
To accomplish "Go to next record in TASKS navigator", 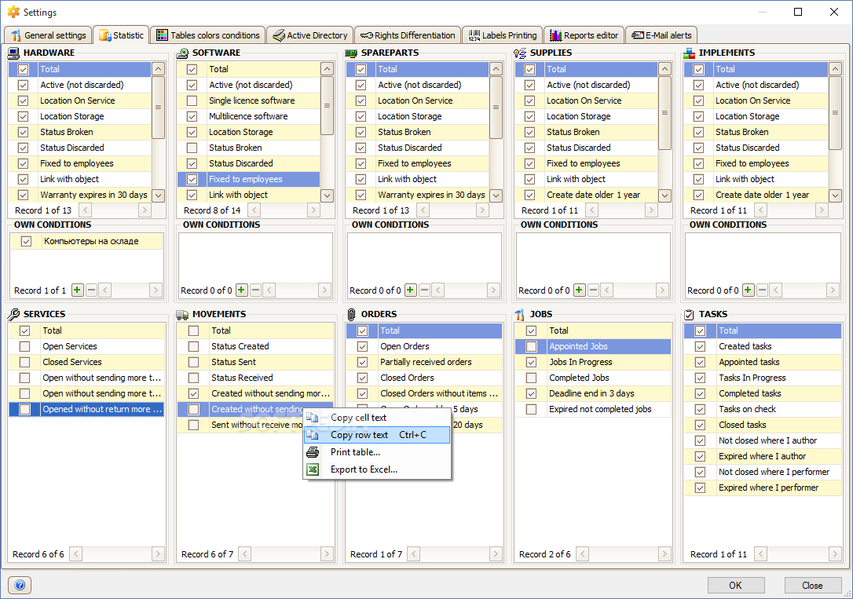I will coord(834,554).
